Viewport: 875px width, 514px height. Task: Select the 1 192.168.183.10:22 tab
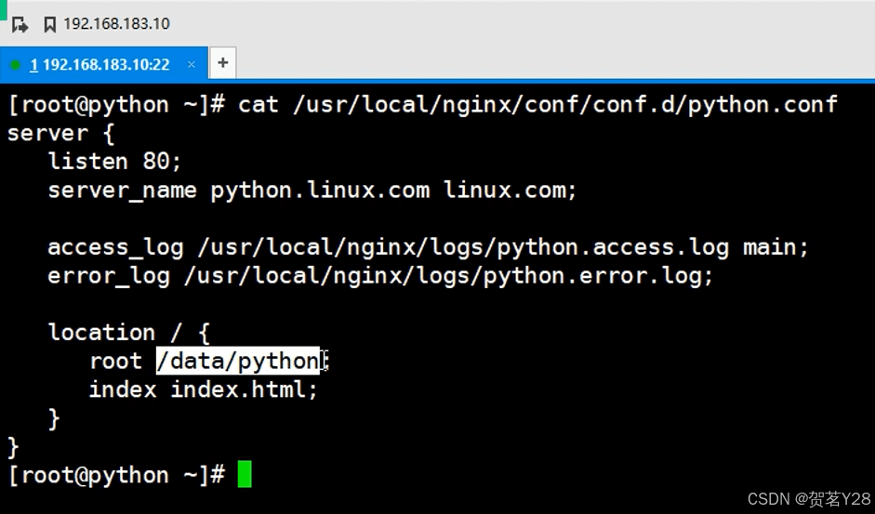pyautogui.click(x=100, y=64)
